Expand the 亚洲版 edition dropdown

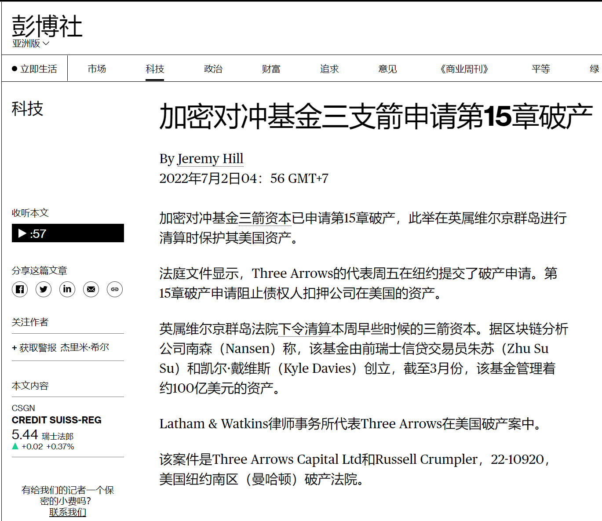pyautogui.click(x=31, y=44)
